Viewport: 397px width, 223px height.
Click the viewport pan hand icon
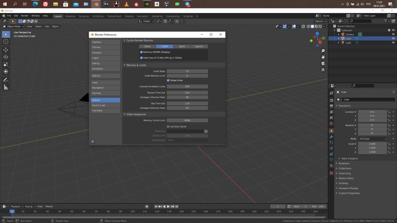(323, 57)
